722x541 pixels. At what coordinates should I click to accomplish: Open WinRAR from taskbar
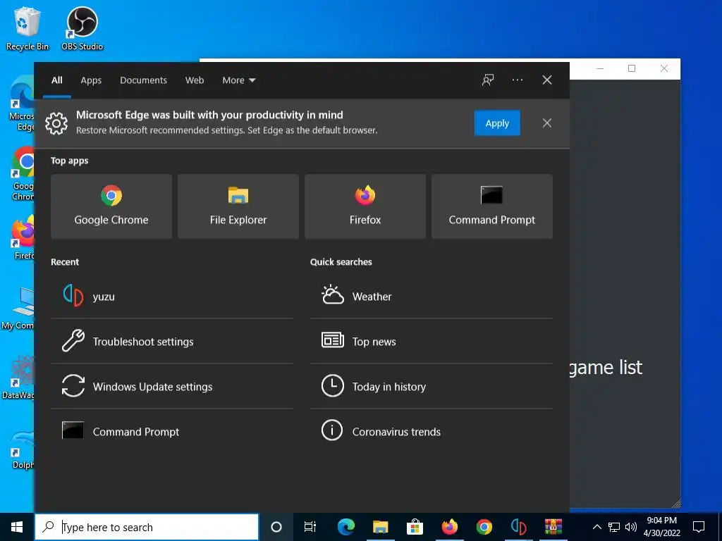(553, 527)
